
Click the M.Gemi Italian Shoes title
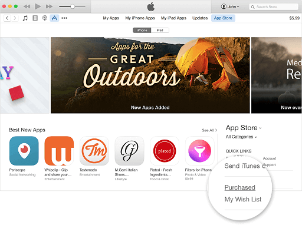[126, 172]
